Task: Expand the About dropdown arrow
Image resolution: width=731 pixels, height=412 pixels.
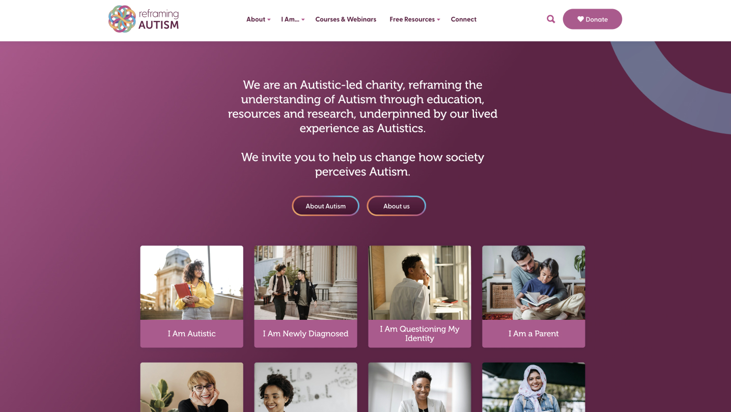Action: (x=269, y=20)
